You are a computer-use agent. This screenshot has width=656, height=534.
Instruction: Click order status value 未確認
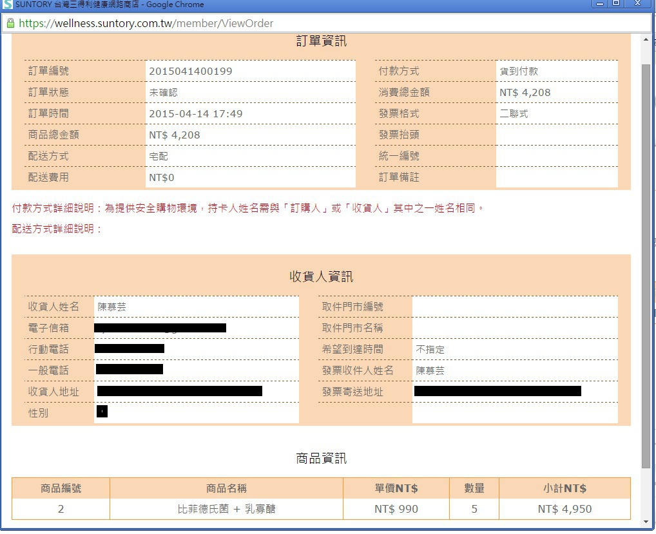click(x=163, y=92)
